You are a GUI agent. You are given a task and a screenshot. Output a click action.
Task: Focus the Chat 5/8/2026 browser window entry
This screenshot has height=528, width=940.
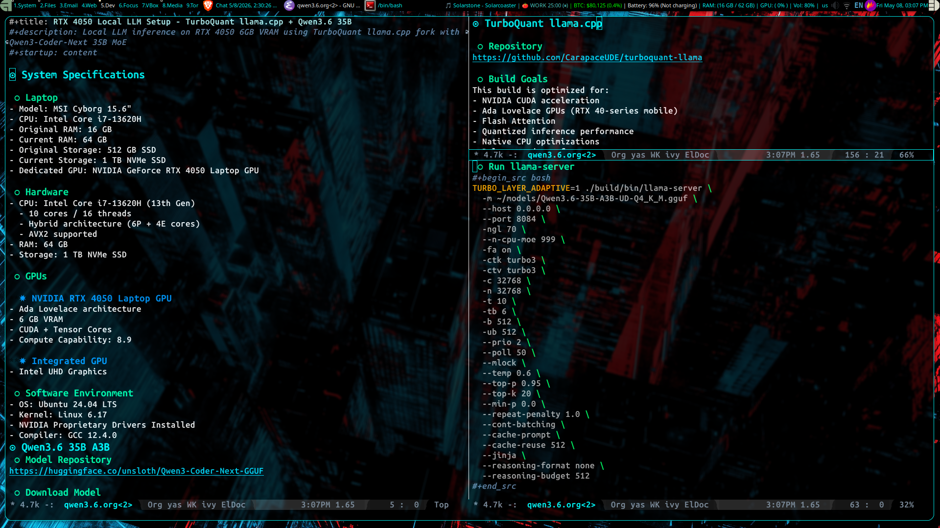point(246,6)
